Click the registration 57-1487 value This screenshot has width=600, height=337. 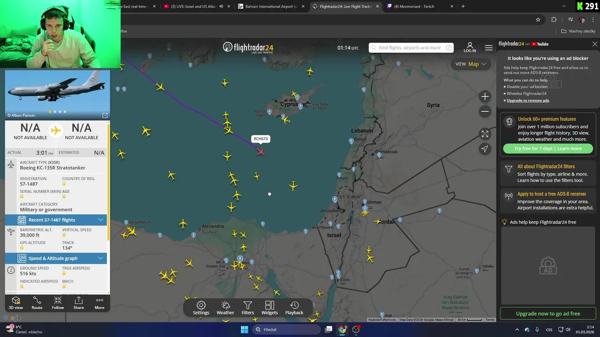point(29,184)
